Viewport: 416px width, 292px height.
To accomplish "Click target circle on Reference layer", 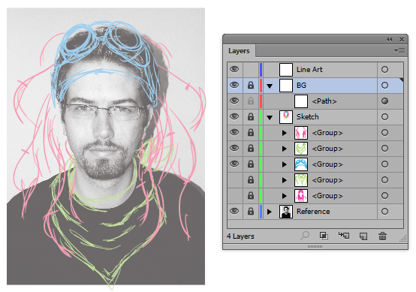I will (384, 212).
